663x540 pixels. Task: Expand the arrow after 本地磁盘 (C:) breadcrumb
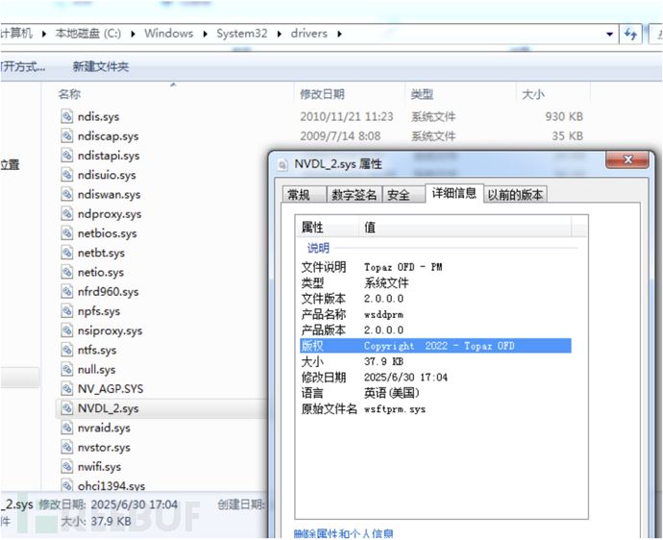coord(133,34)
